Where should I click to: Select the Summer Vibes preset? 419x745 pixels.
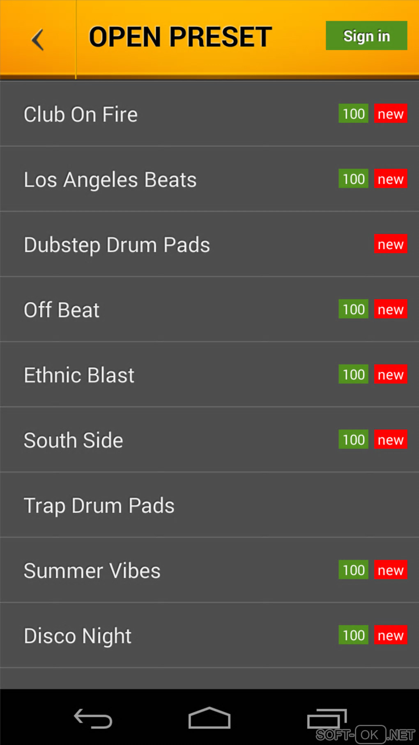pyautogui.click(x=92, y=571)
